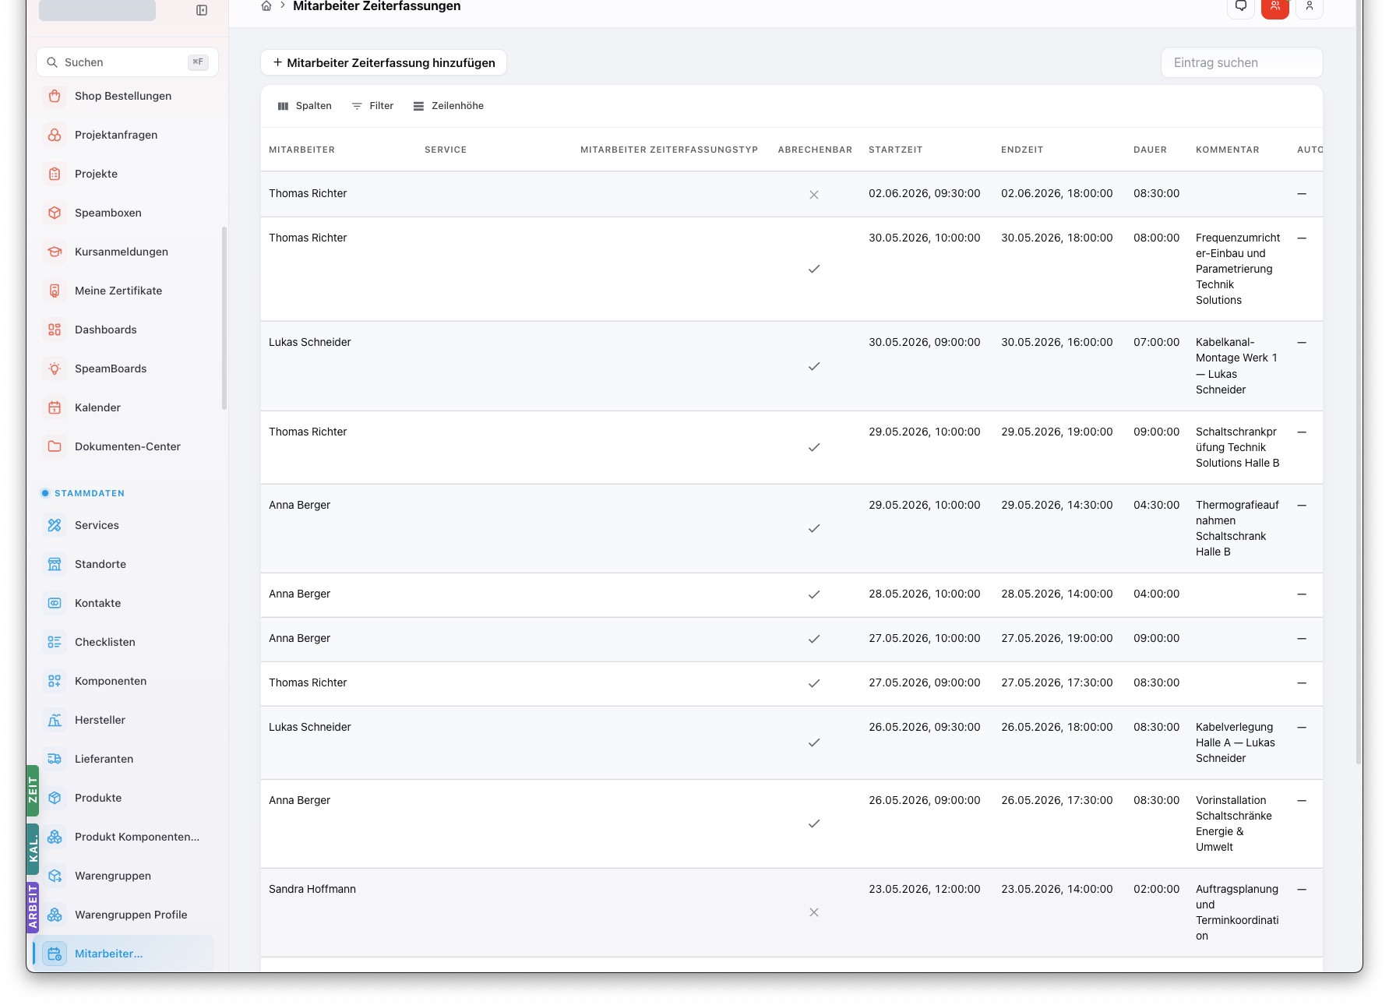Image resolution: width=1389 pixels, height=1005 pixels.
Task: Toggle Abrechenbar cross in first Thomas Richter row
Action: (814, 195)
